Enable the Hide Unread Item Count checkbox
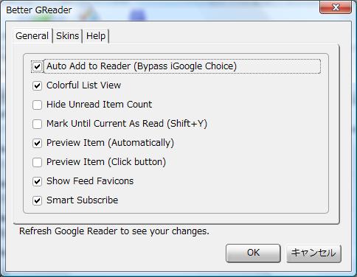Screen dimensions: 357x277 coord(37,105)
